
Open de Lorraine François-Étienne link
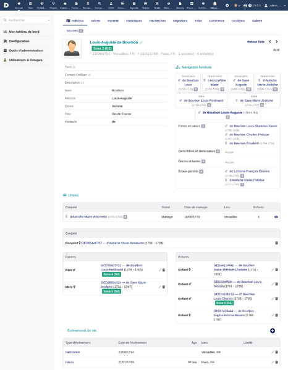(249, 171)
